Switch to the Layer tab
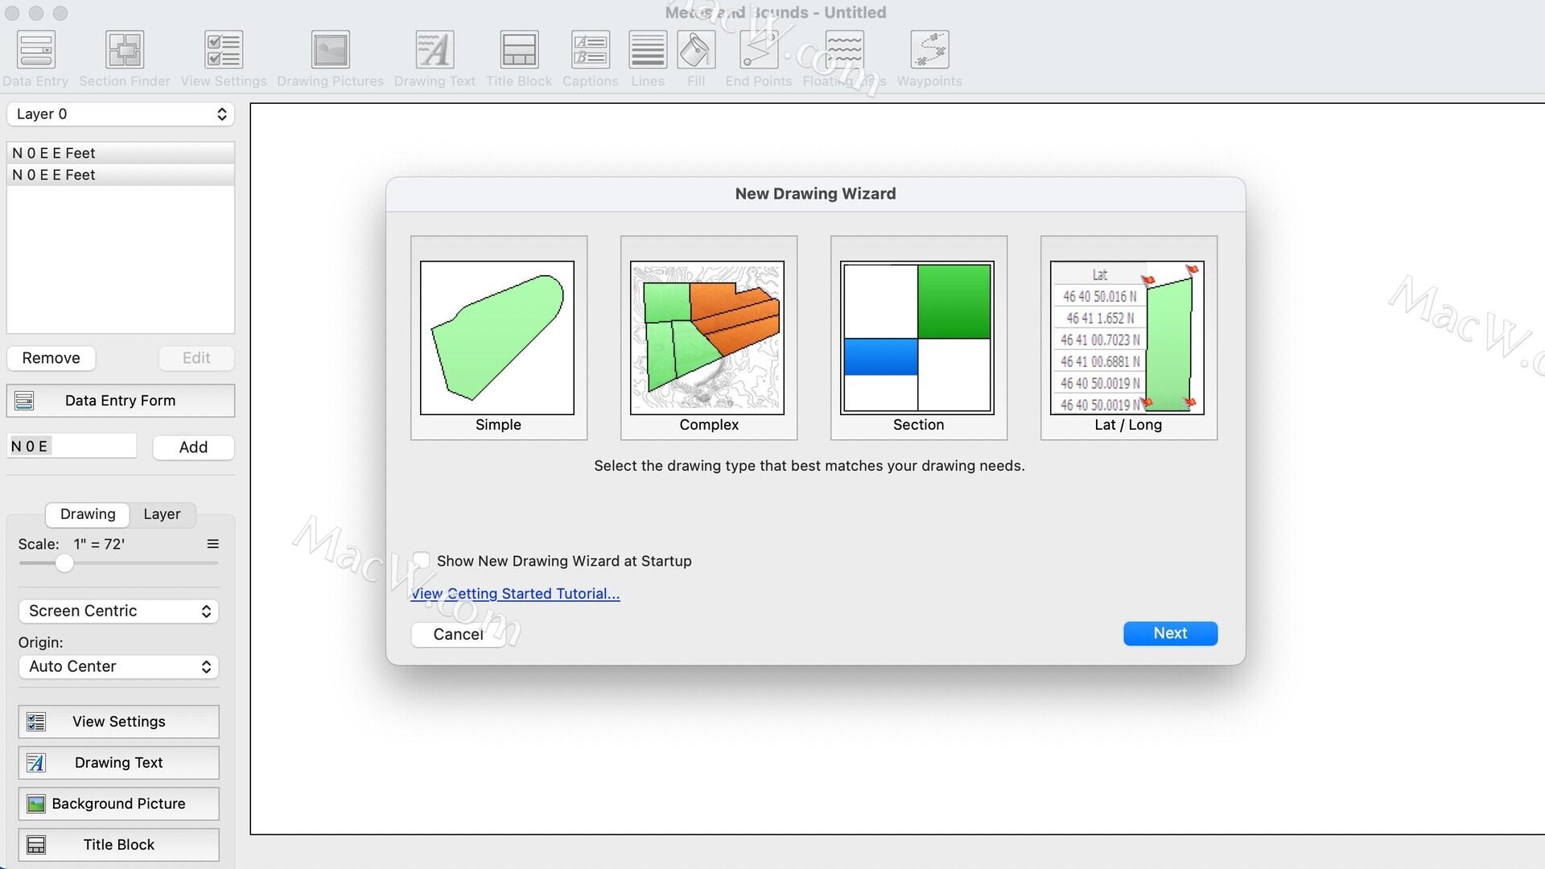 pos(162,514)
